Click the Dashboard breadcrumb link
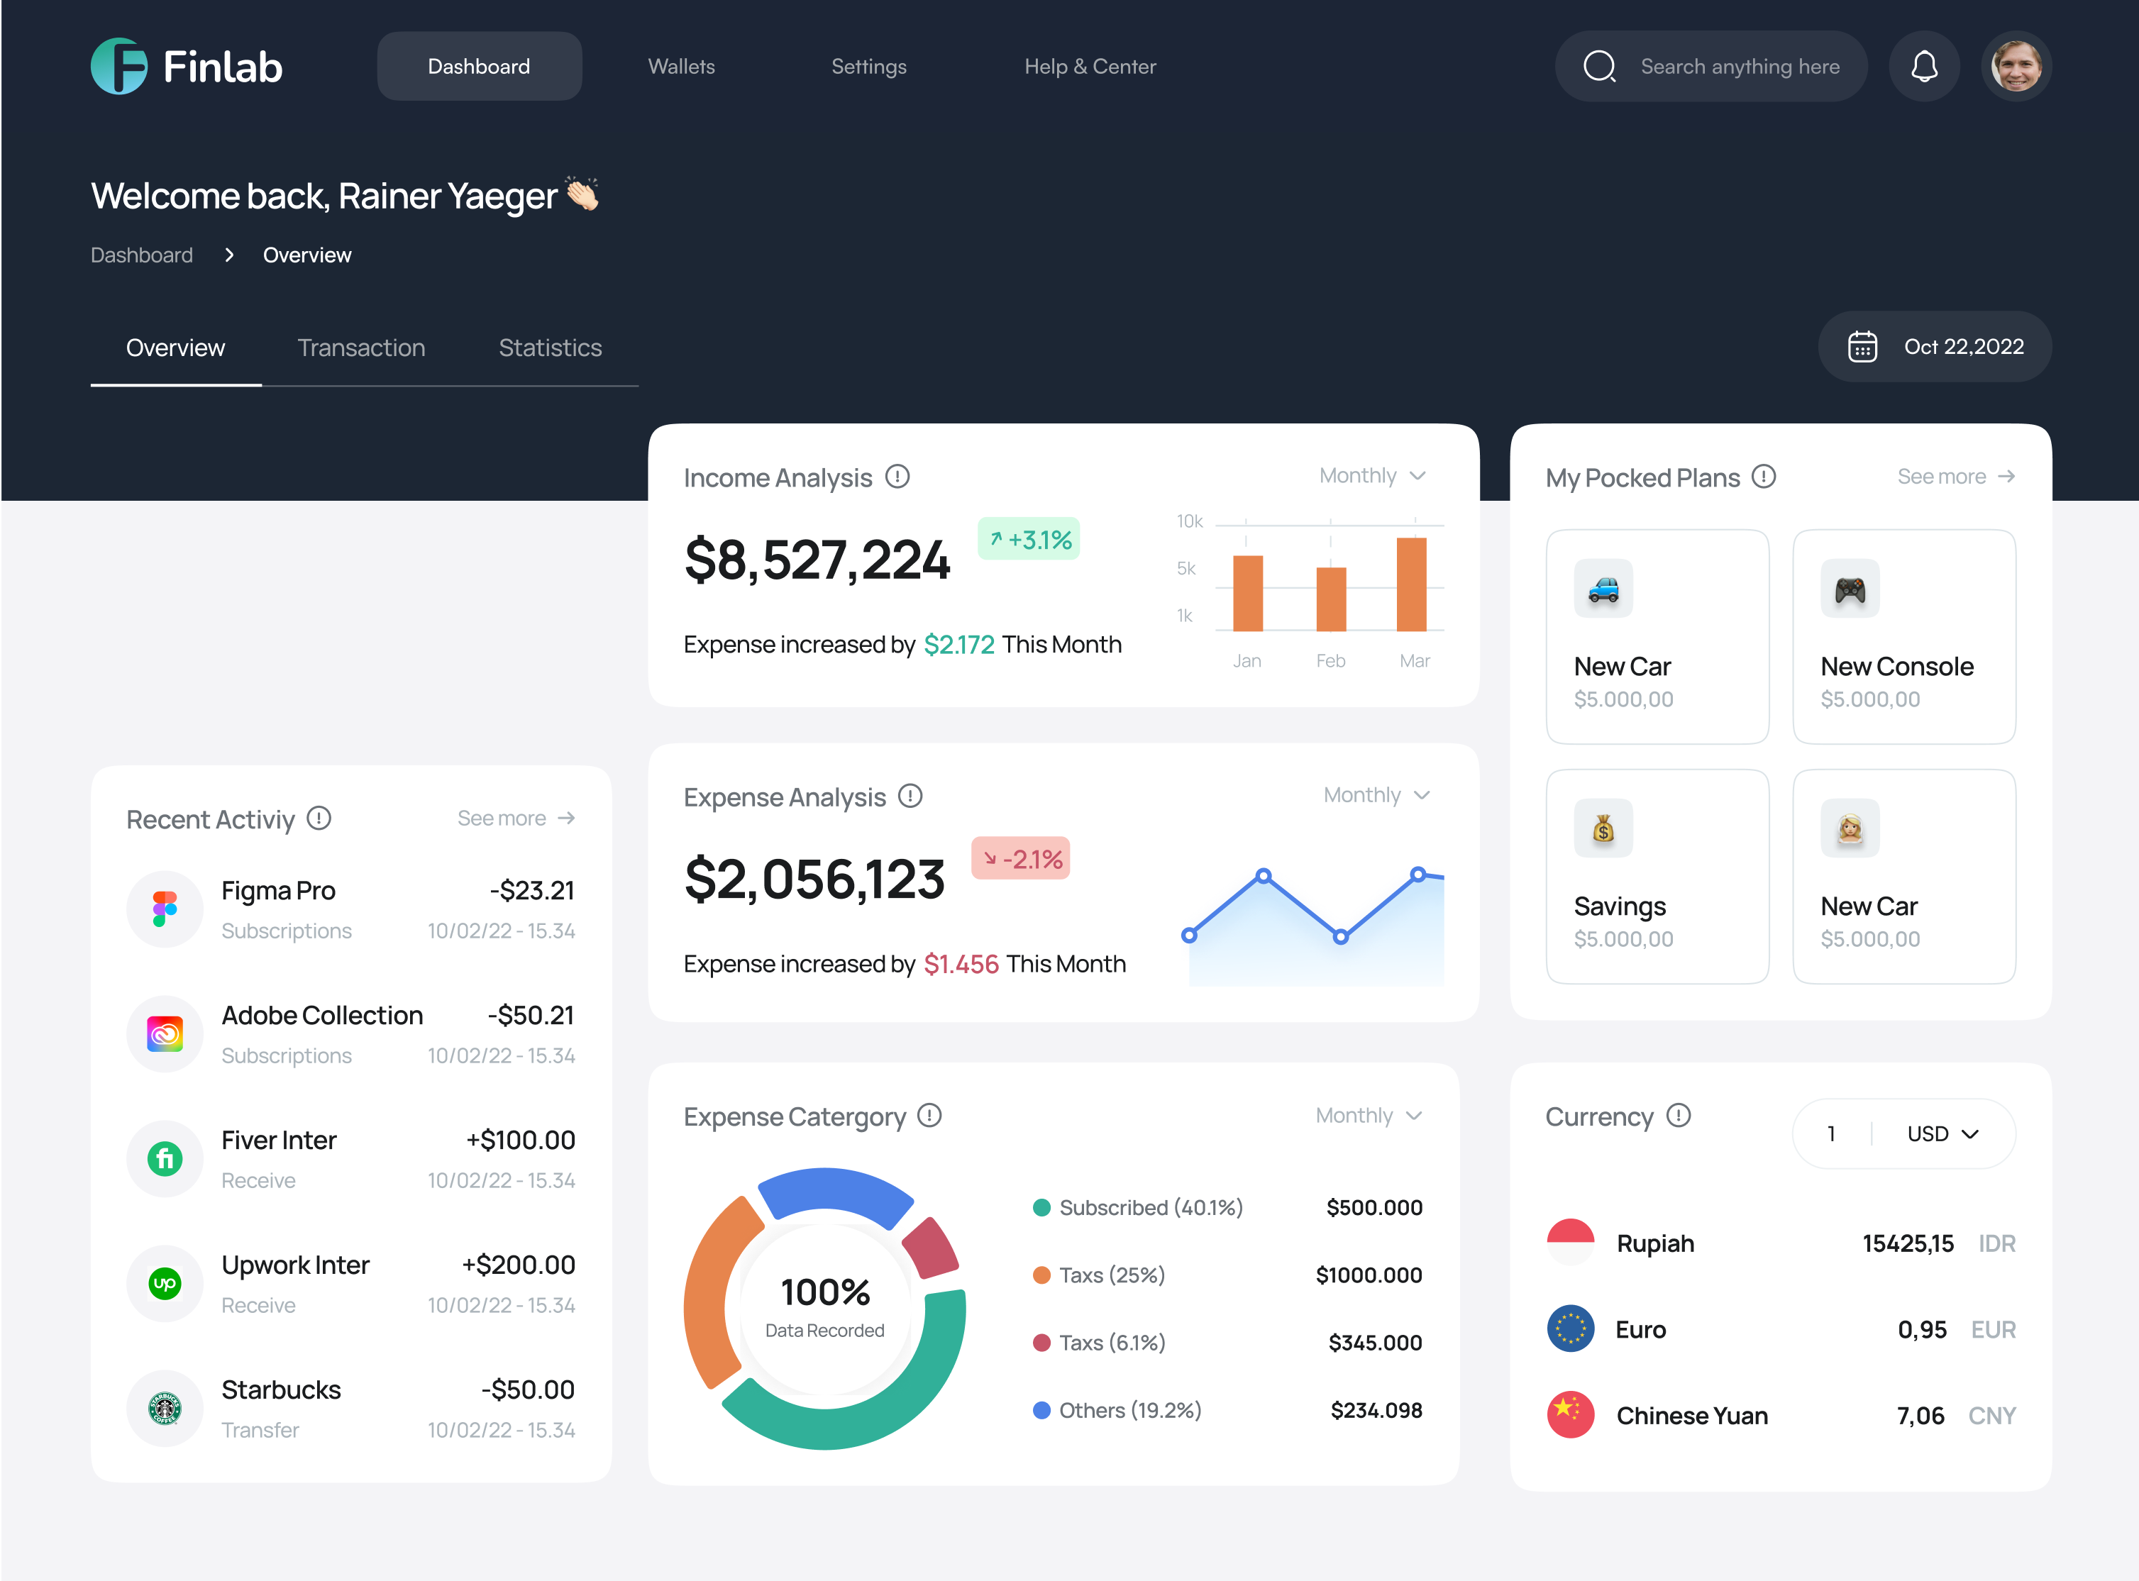Image resolution: width=2139 pixels, height=1581 pixels. coord(140,255)
